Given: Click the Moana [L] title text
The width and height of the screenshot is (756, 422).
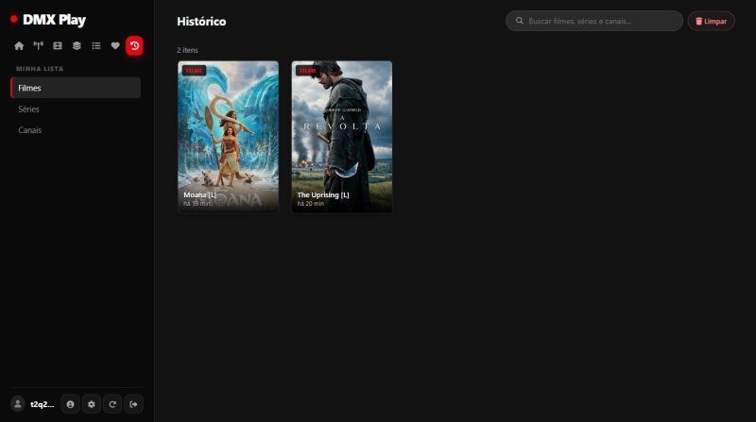Looking at the screenshot, I should tap(199, 194).
